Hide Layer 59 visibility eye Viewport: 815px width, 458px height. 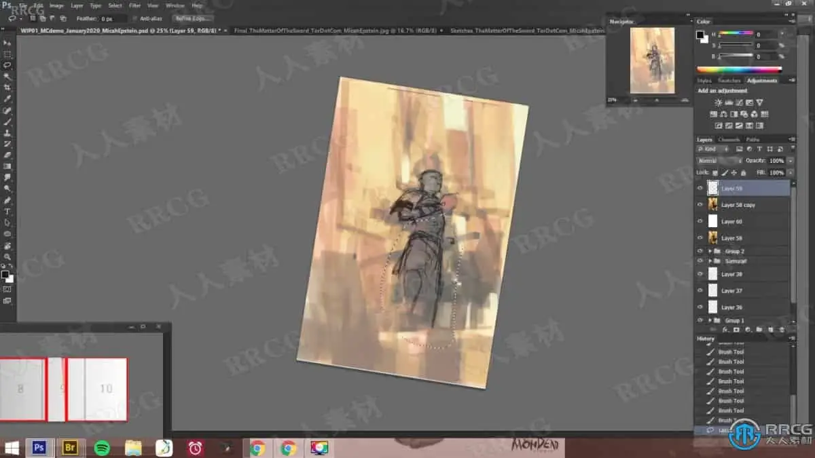click(700, 188)
